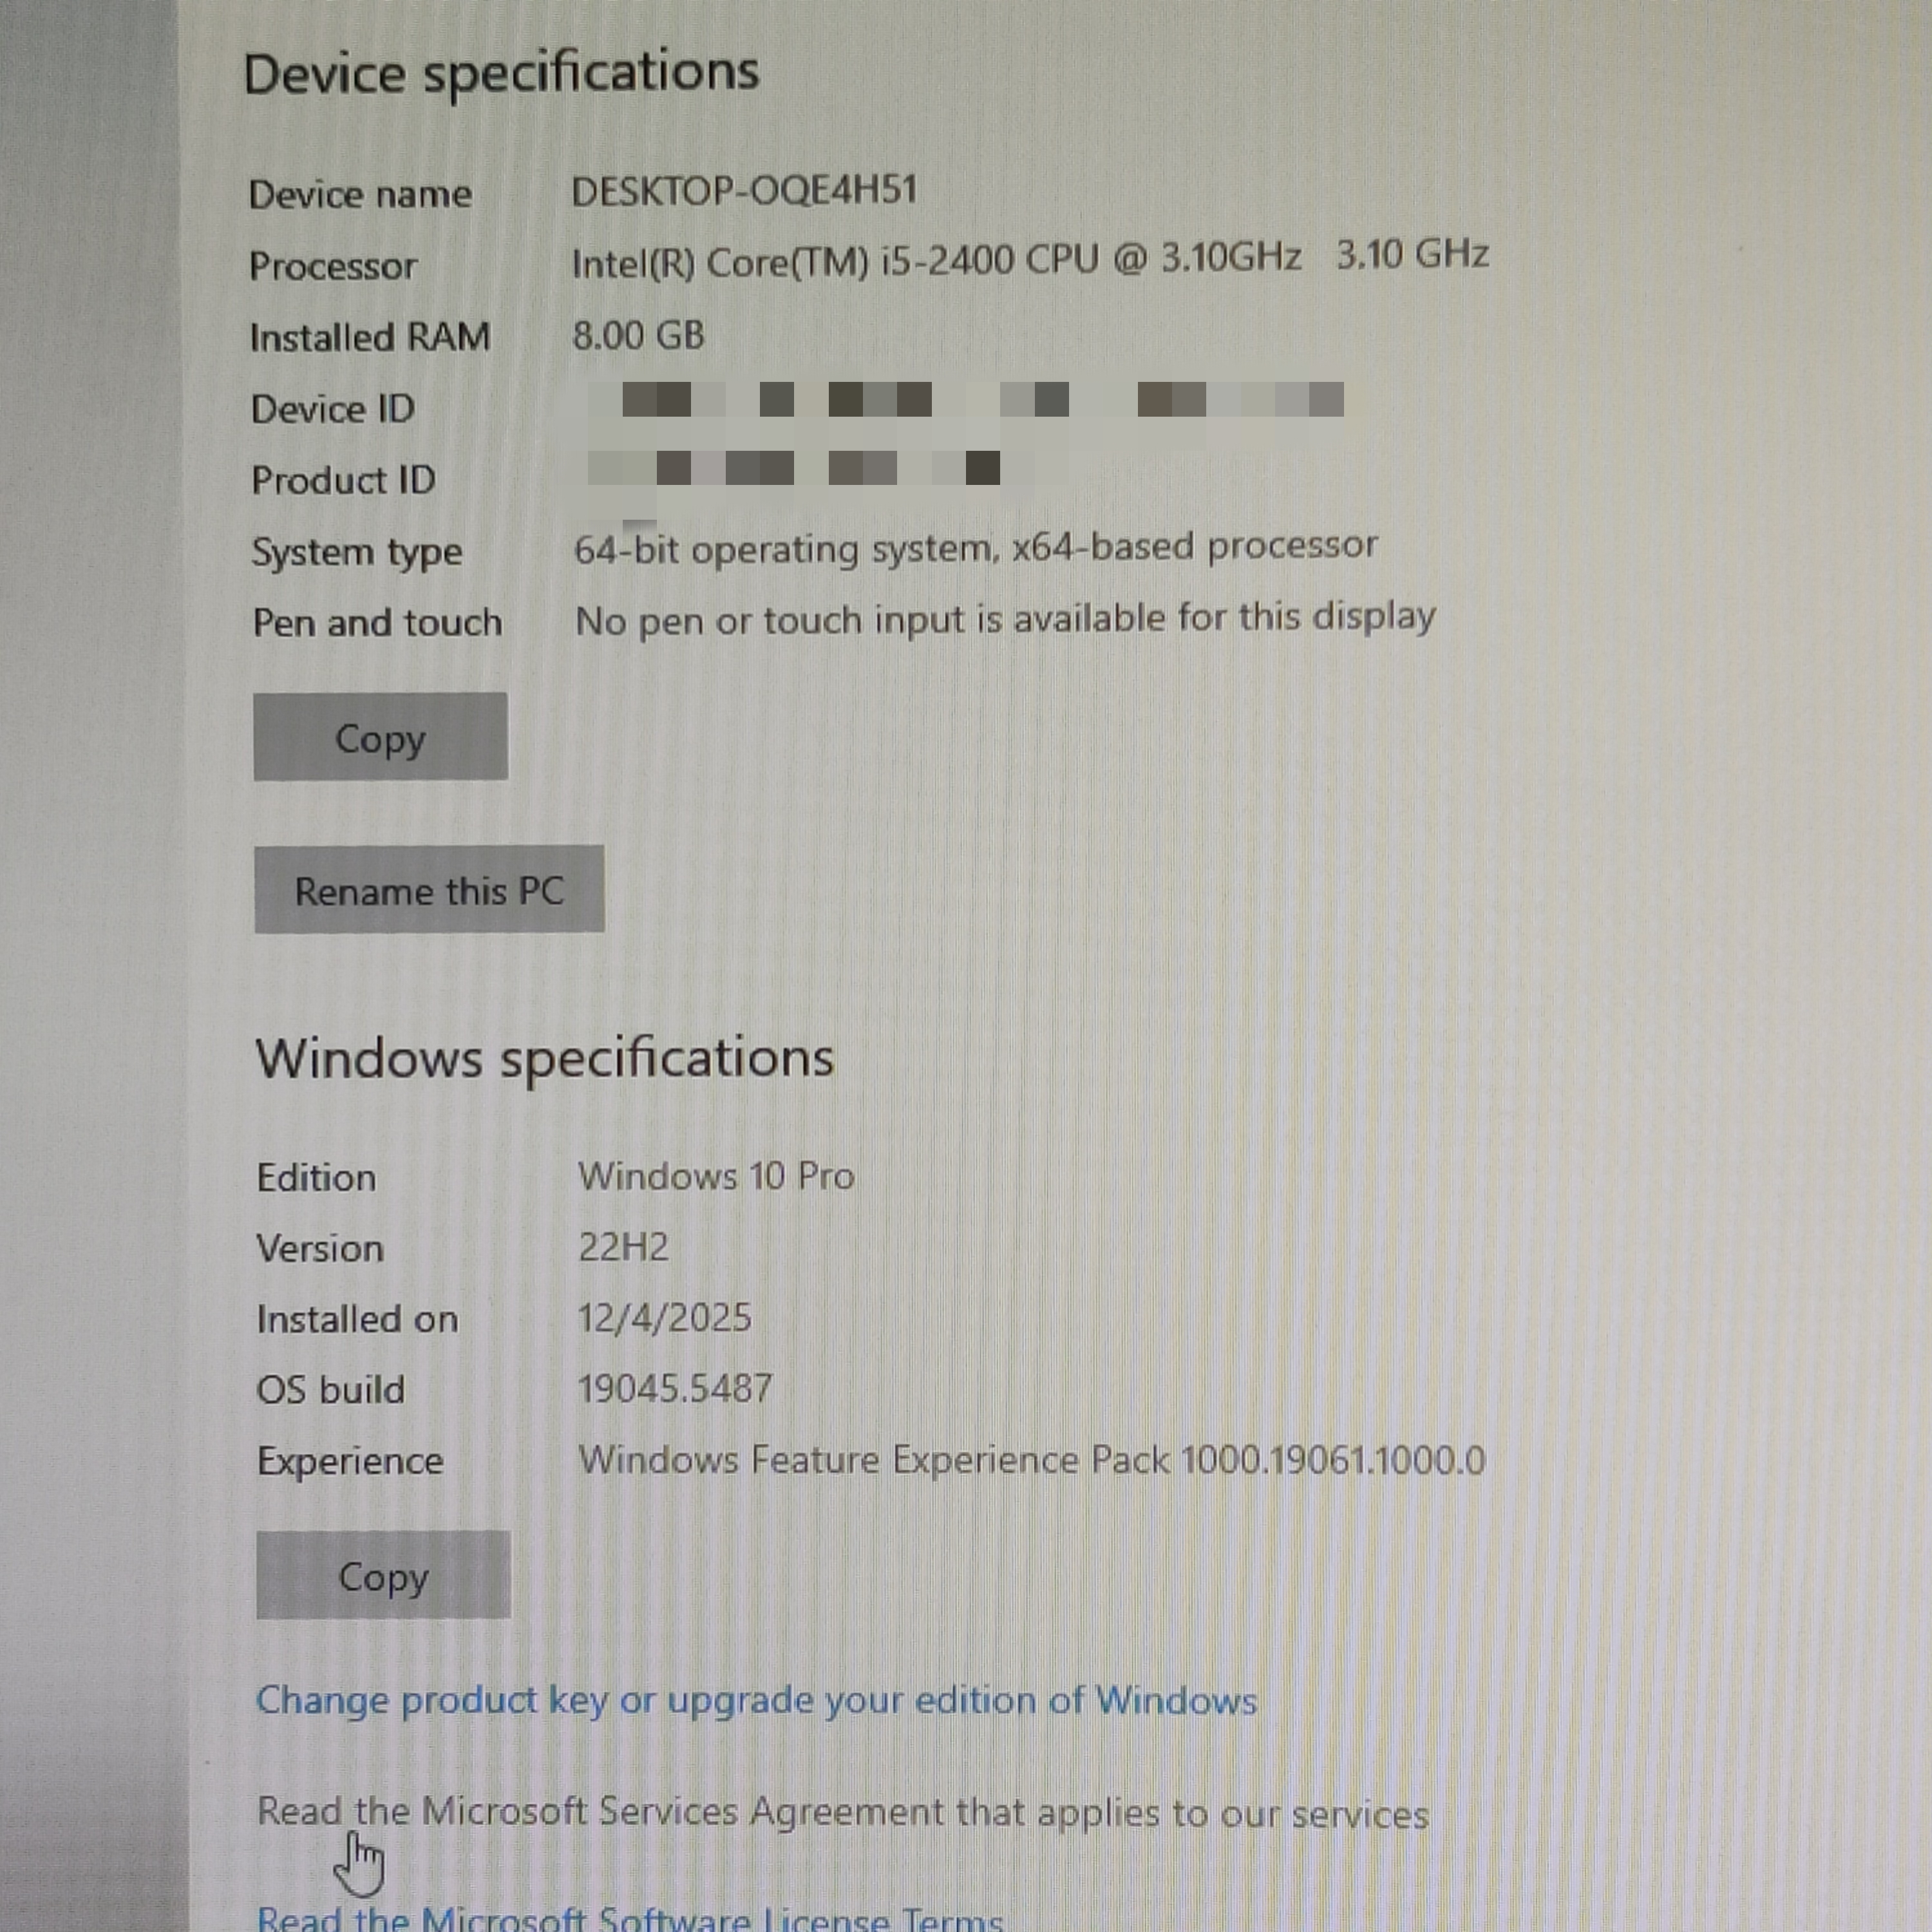Click the Rename this PC button
The width and height of the screenshot is (1932, 1932).
[429, 890]
